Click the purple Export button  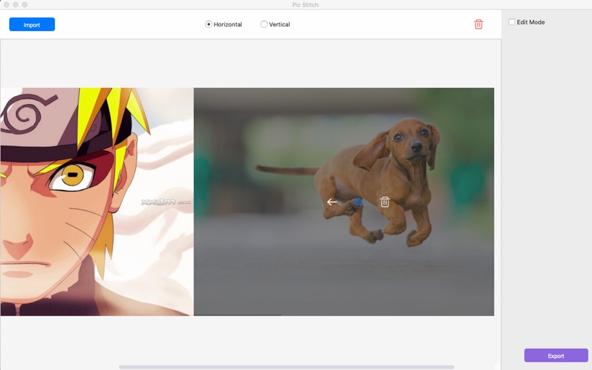(x=556, y=356)
